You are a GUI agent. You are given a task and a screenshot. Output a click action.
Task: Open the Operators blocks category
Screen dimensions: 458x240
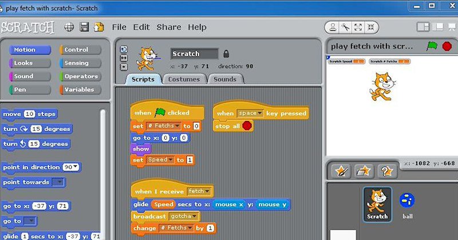tap(80, 76)
